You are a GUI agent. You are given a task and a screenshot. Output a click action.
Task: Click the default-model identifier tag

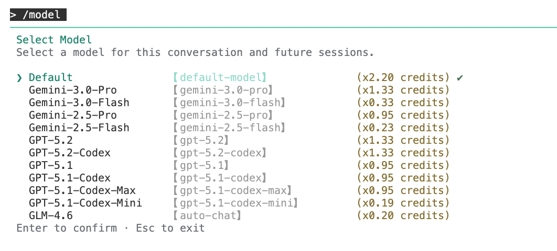[x=220, y=78]
